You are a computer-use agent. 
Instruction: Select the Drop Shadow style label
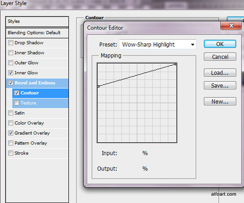pyautogui.click(x=29, y=43)
